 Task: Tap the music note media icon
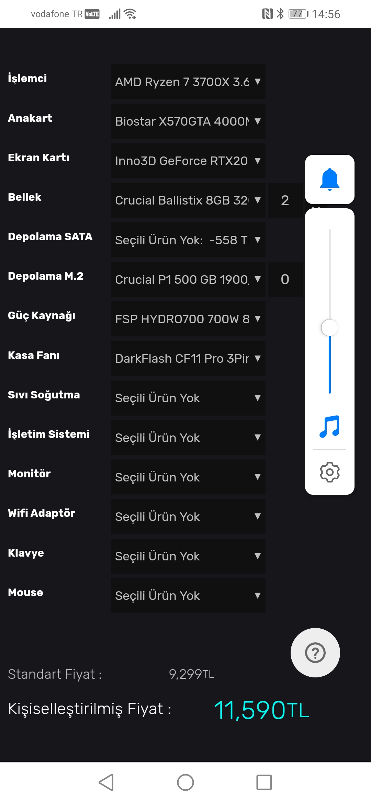329,427
